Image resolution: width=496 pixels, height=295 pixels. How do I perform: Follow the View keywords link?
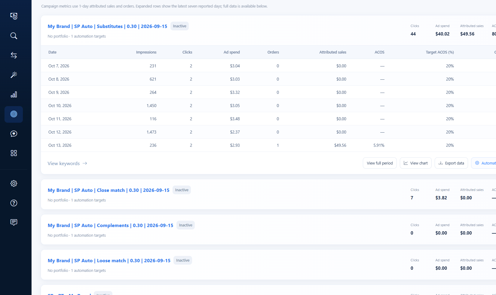[67, 163]
